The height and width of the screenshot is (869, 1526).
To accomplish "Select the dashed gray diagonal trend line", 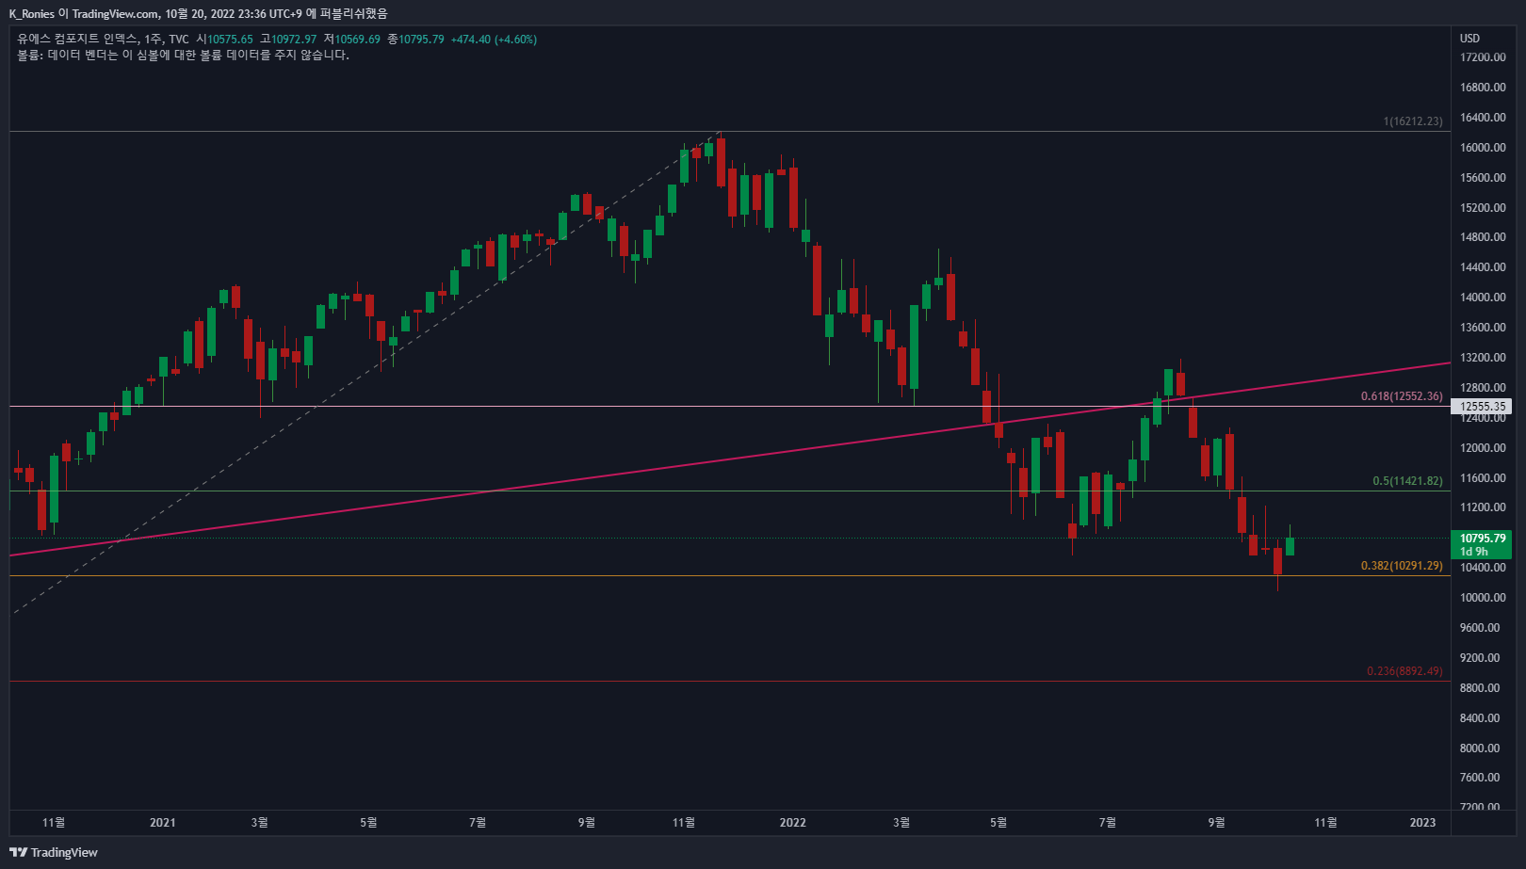I will click(367, 373).
